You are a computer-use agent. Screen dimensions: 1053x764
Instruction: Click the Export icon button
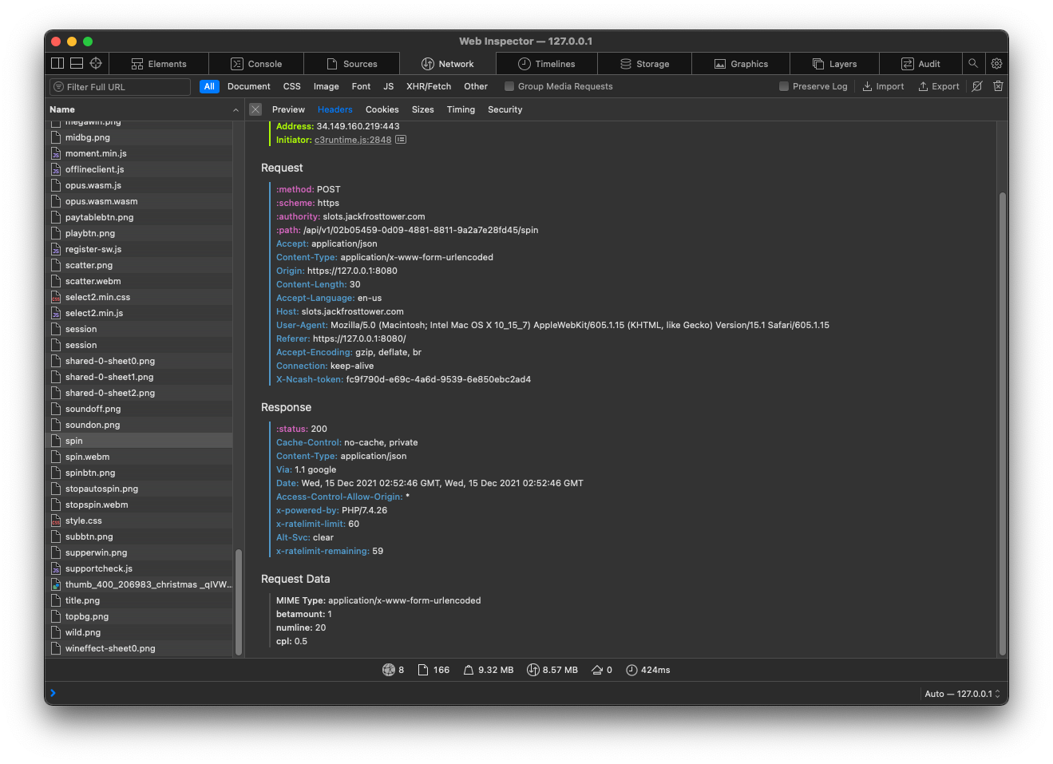[x=939, y=86]
